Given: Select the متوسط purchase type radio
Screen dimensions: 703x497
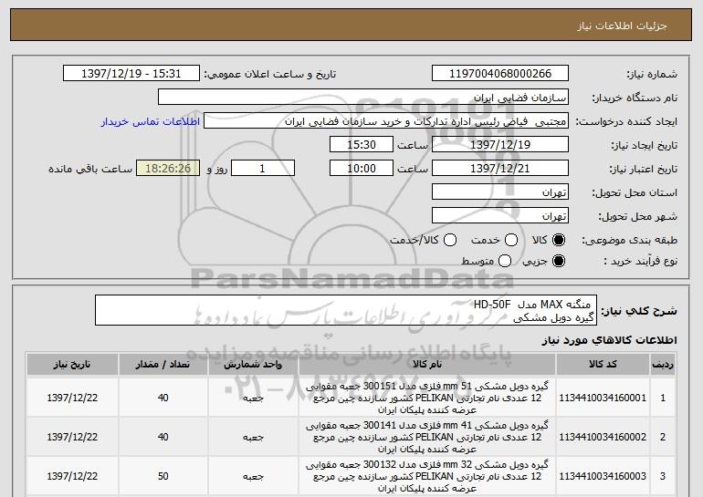Looking at the screenshot, I should pyautogui.click(x=505, y=261).
